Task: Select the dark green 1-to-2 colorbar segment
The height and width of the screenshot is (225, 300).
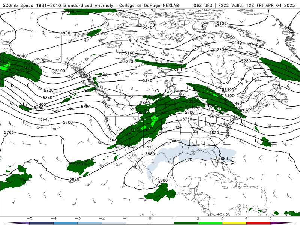Action: pyautogui.click(x=186, y=223)
